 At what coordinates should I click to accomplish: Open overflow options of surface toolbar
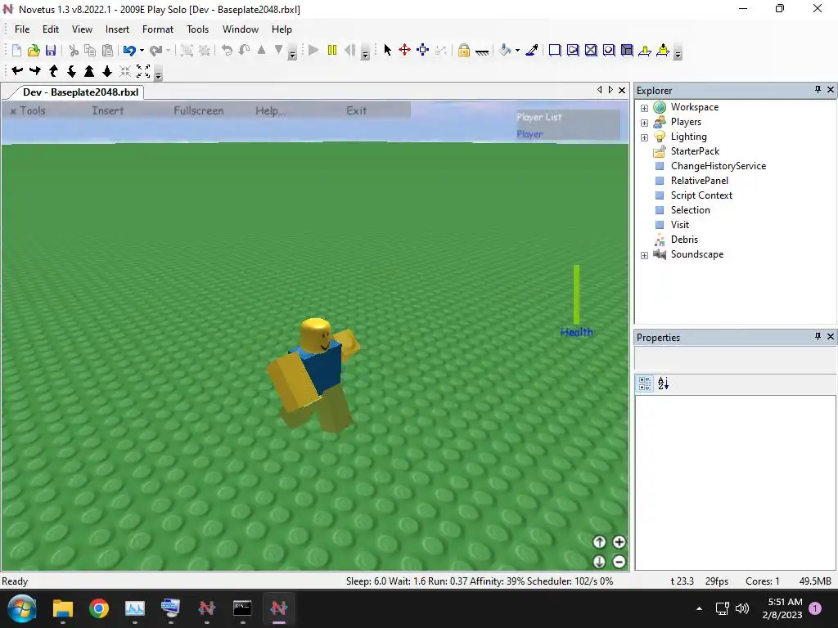678,52
